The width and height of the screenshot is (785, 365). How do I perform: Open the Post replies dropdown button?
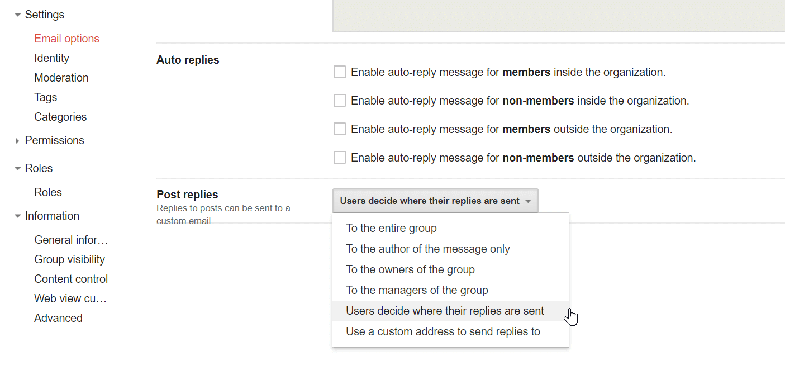click(x=435, y=201)
